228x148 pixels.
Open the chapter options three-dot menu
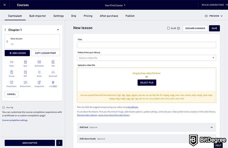tap(59, 143)
